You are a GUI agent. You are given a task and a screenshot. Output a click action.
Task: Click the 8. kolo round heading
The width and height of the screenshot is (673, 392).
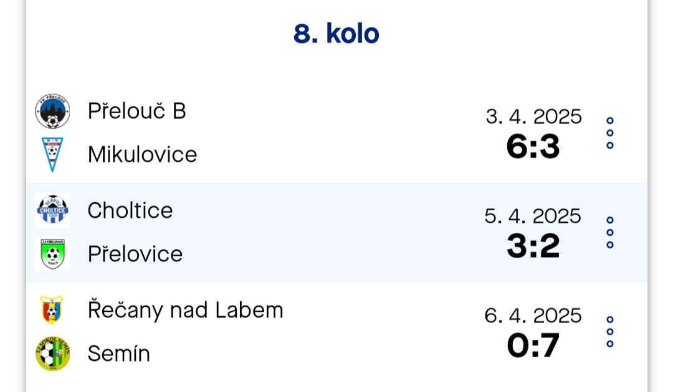(336, 34)
